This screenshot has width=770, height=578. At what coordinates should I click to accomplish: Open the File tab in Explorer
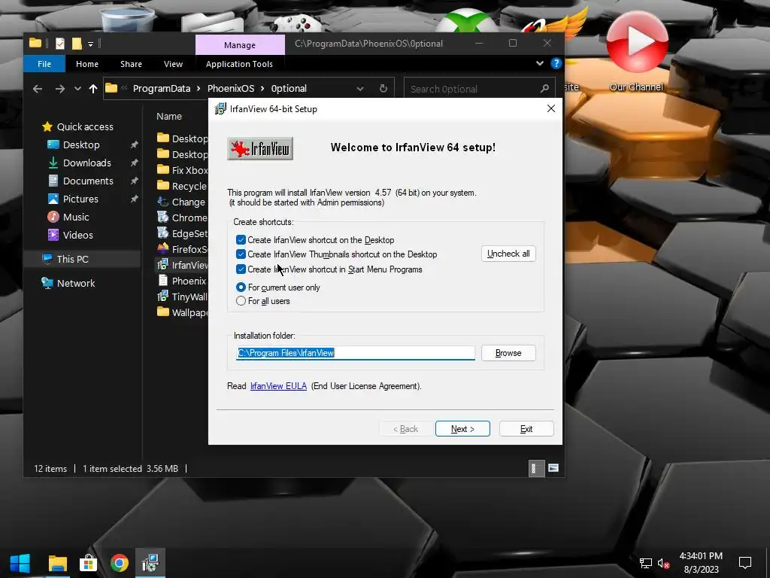point(44,64)
